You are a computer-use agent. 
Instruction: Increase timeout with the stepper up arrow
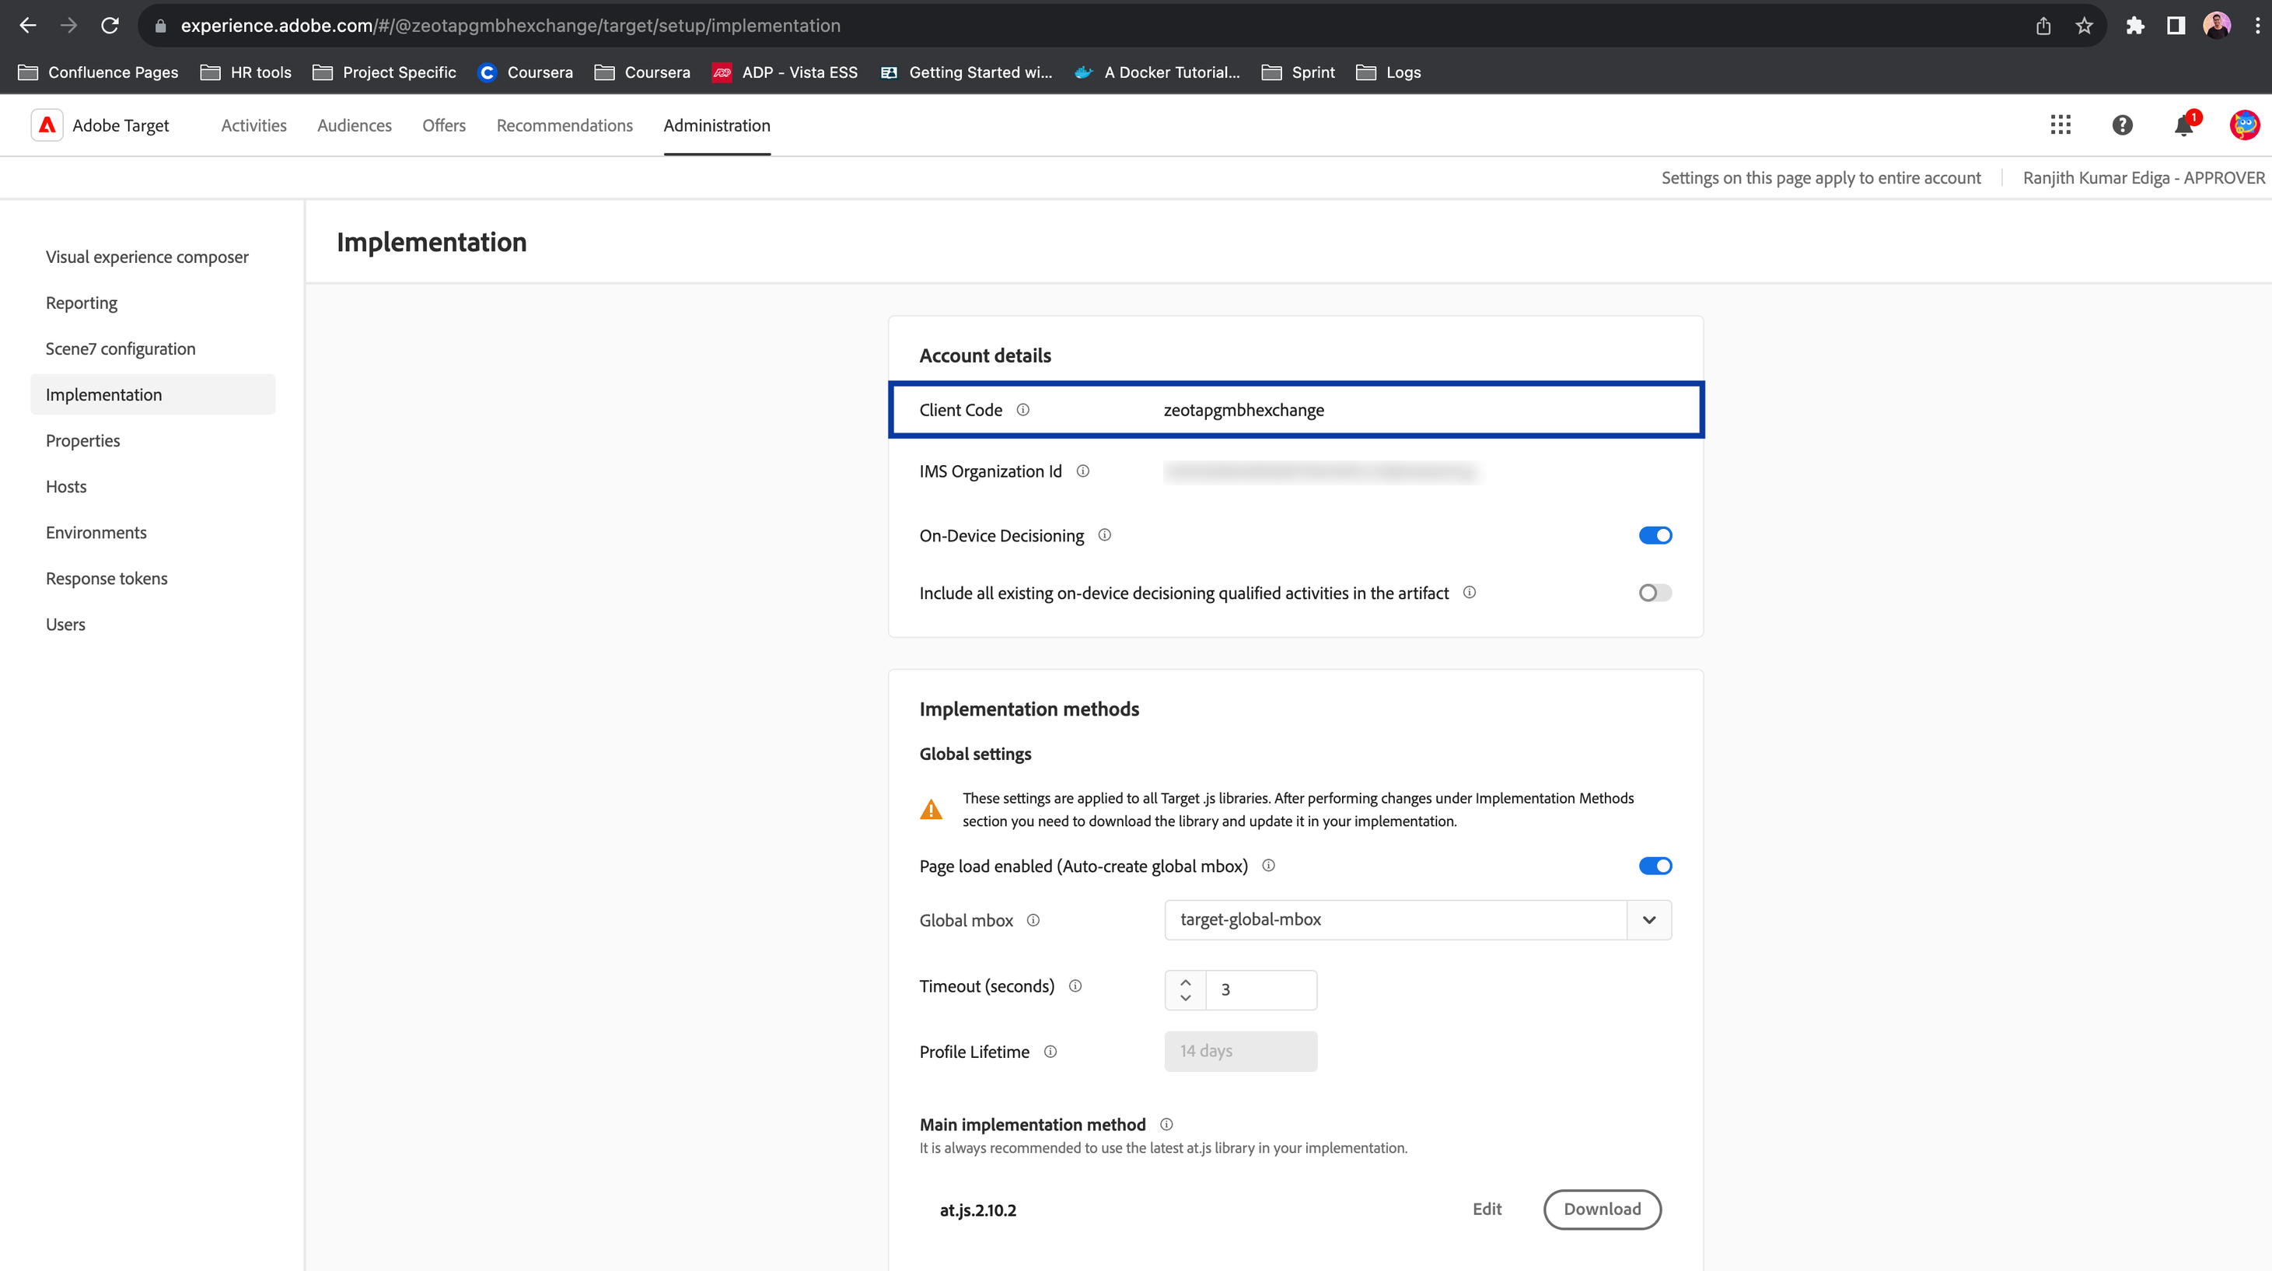click(x=1186, y=981)
